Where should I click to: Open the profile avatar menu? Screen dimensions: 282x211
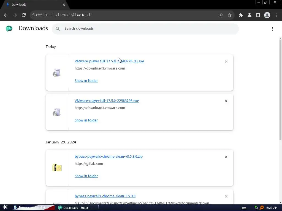tap(267, 15)
